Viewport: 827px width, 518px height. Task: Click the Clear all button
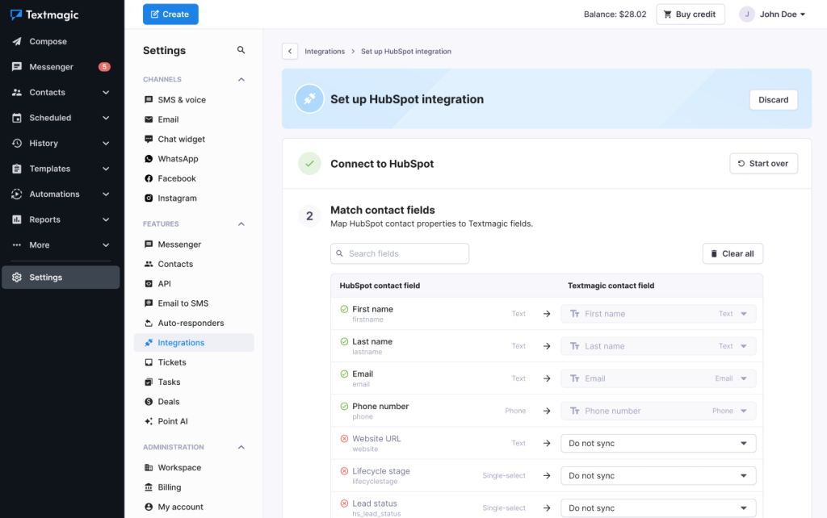point(732,253)
